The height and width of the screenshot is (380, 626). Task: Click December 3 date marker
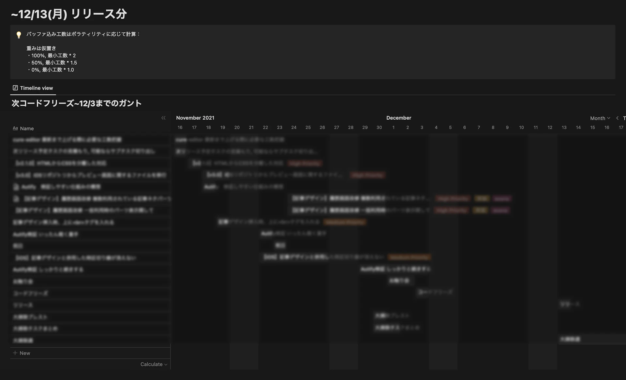pyautogui.click(x=422, y=127)
